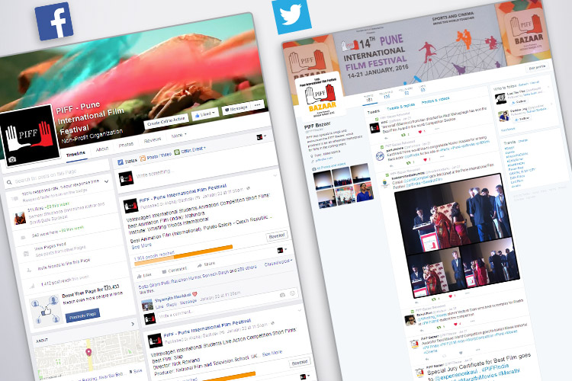Click See More on Live Action post
The height and width of the screenshot is (381, 572).
tap(272, 353)
